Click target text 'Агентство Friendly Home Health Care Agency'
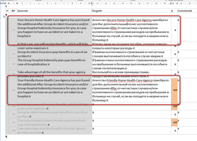This screenshot has height=141, width=197. [122, 80]
